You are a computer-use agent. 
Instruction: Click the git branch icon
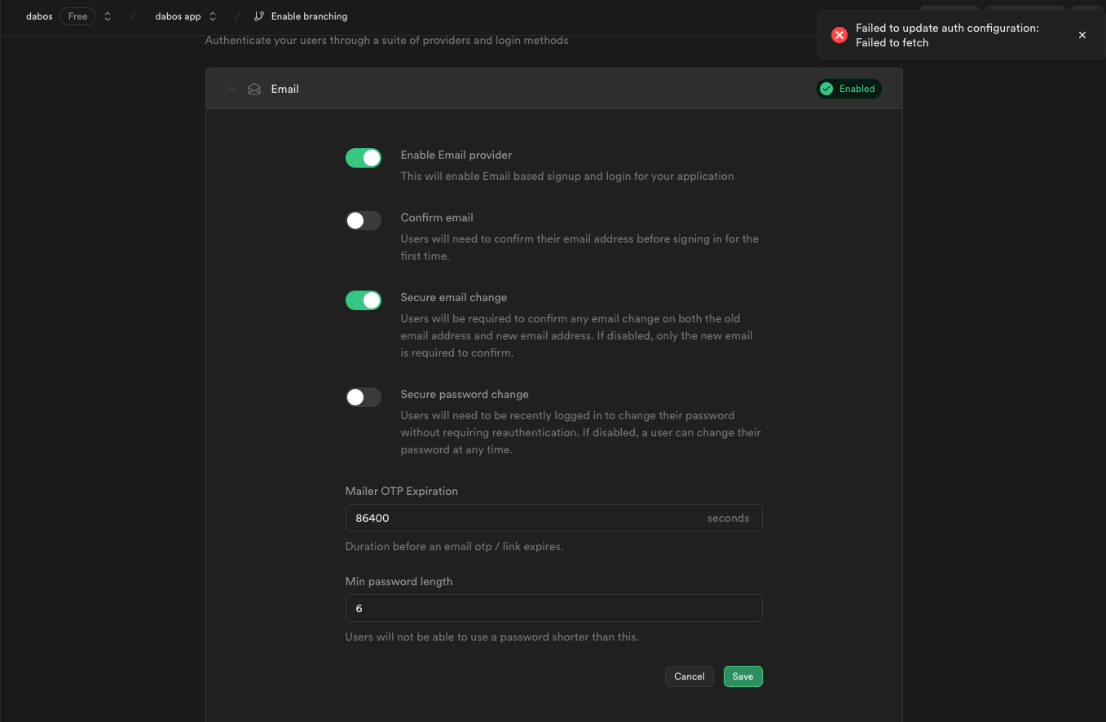click(259, 16)
